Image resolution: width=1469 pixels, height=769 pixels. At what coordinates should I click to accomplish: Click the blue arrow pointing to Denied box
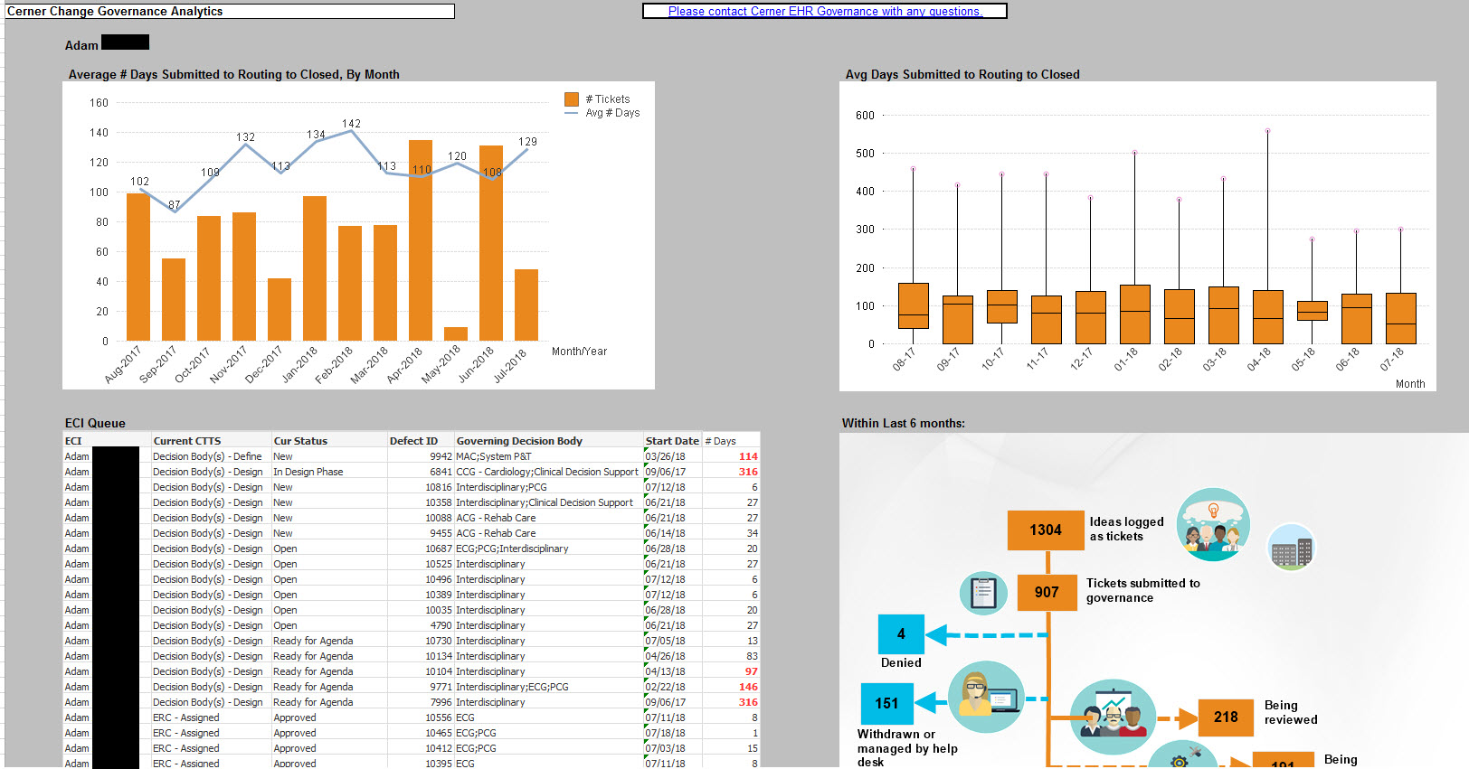coord(986,635)
